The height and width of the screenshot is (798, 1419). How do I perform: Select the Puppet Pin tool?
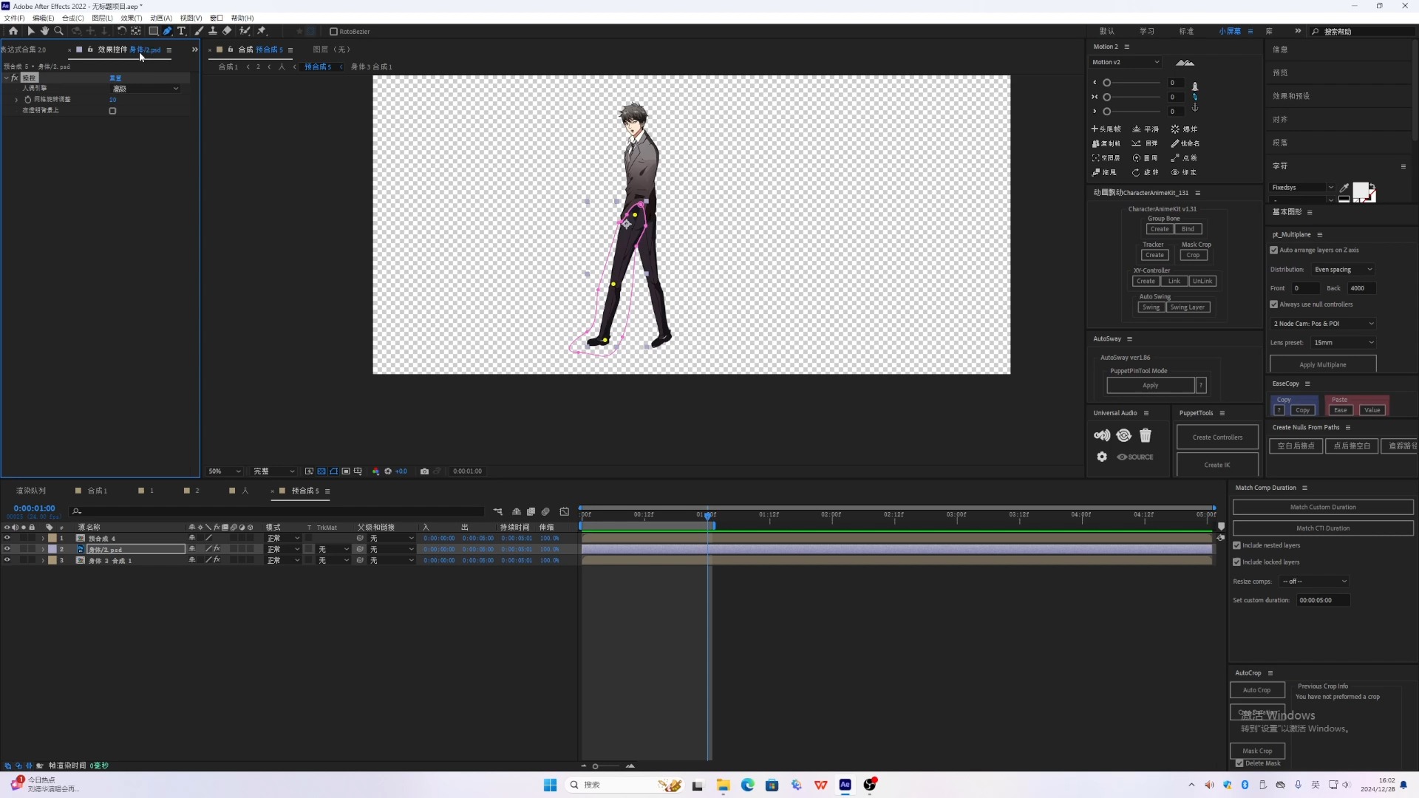(x=262, y=31)
